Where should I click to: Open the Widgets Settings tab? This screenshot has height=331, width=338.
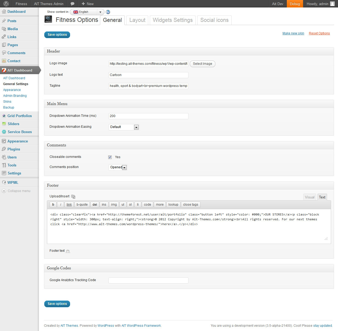click(x=173, y=20)
